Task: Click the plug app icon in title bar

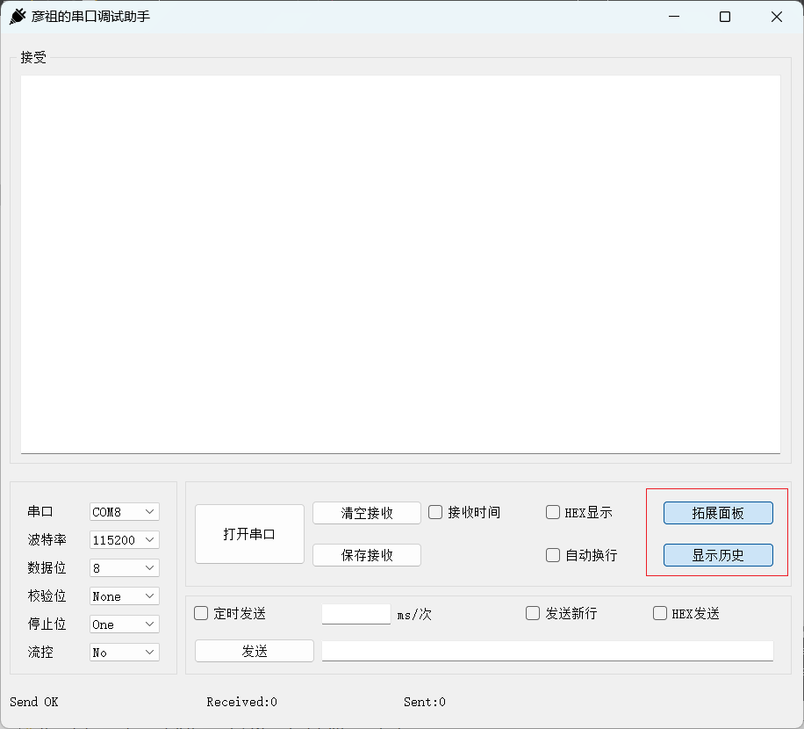Action: (18, 17)
